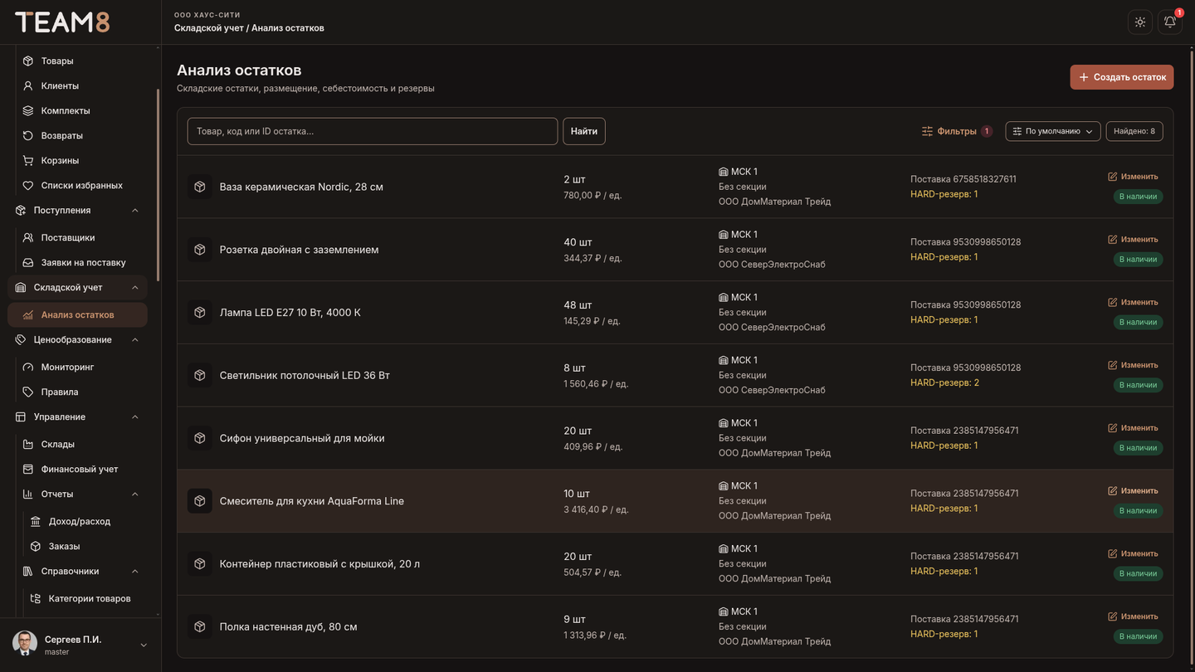The height and width of the screenshot is (672, 1195).
Task: Collapse the Складской учет section
Action: coord(135,288)
